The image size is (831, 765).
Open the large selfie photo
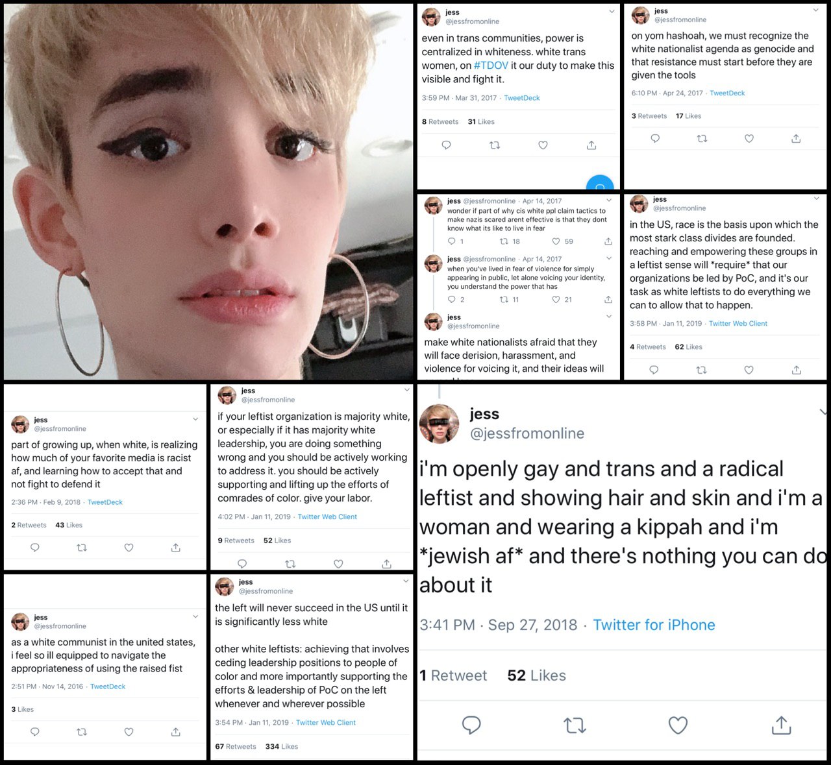[x=208, y=191]
